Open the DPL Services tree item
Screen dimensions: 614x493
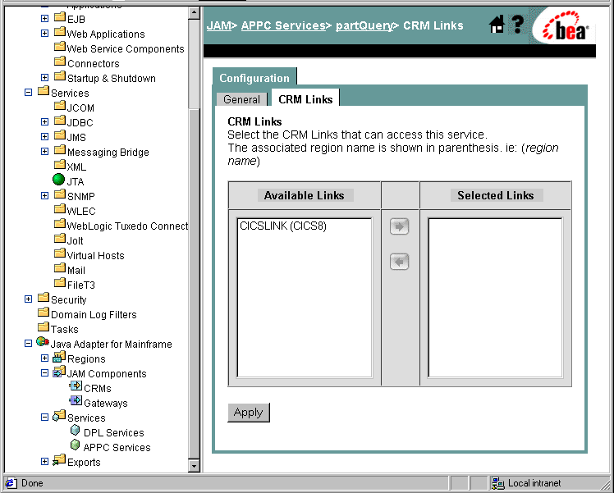point(114,433)
